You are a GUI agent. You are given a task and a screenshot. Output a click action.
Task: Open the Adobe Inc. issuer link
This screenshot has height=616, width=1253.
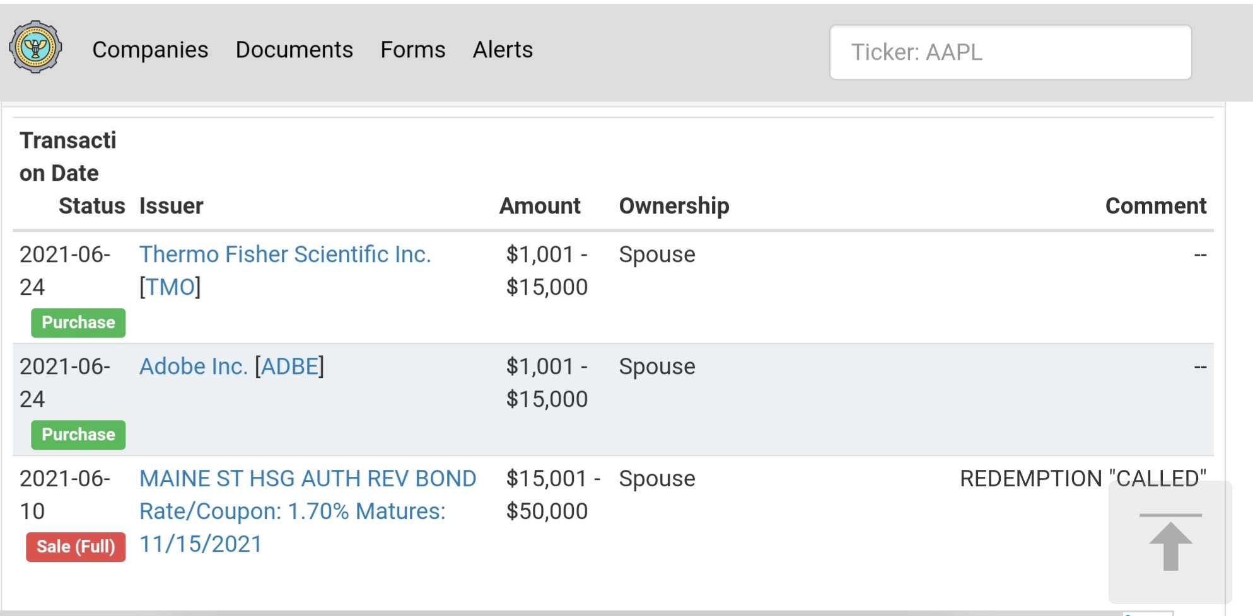tap(193, 367)
